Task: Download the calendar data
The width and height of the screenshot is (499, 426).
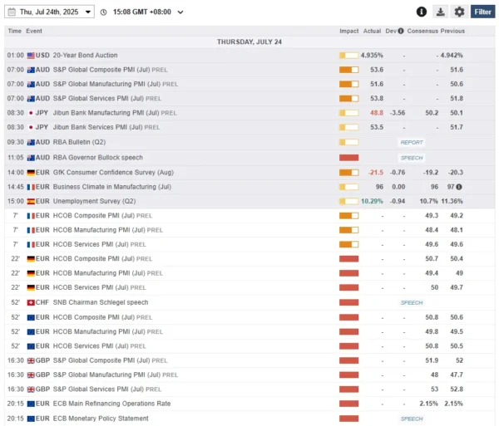Action: pyautogui.click(x=441, y=12)
